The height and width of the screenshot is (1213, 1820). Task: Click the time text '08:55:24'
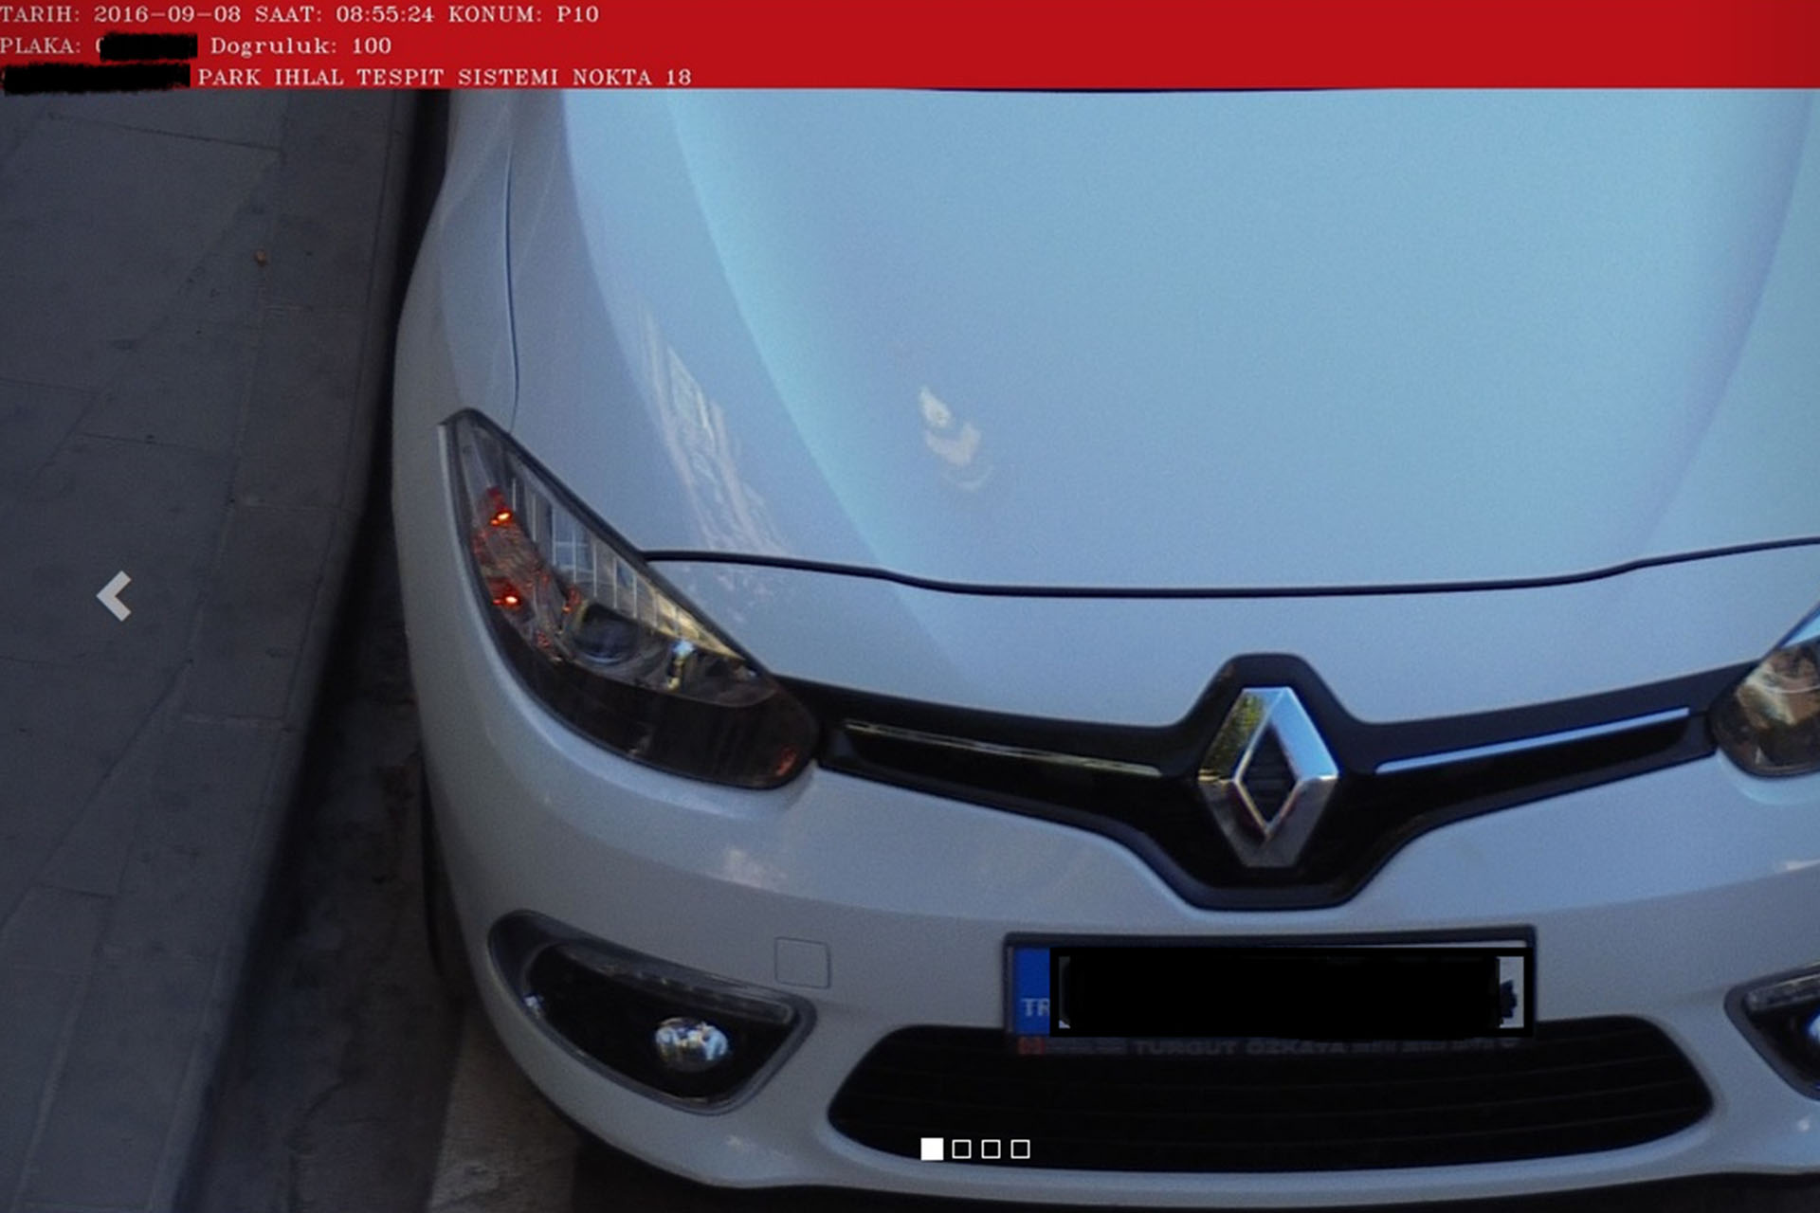385,14
